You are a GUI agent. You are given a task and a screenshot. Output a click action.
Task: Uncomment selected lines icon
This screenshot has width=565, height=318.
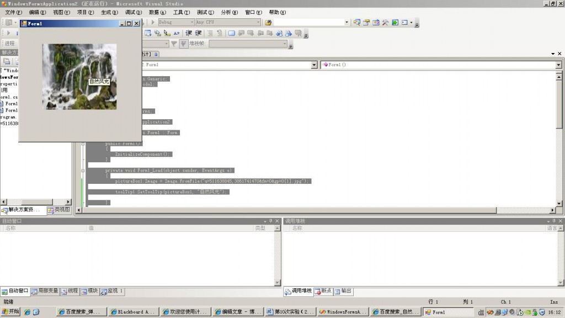220,33
